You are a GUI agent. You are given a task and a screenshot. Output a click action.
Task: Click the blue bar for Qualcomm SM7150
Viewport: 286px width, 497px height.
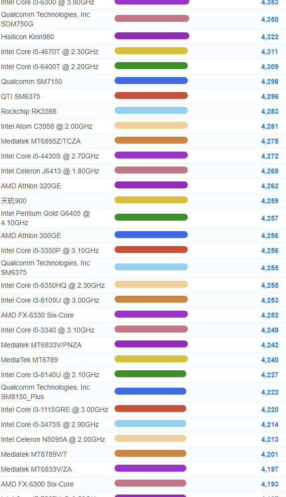(x=151, y=81)
